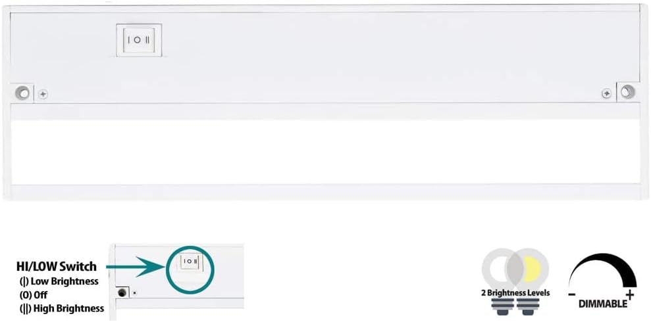Click the "2 Brightness Levels" caption

(515, 293)
